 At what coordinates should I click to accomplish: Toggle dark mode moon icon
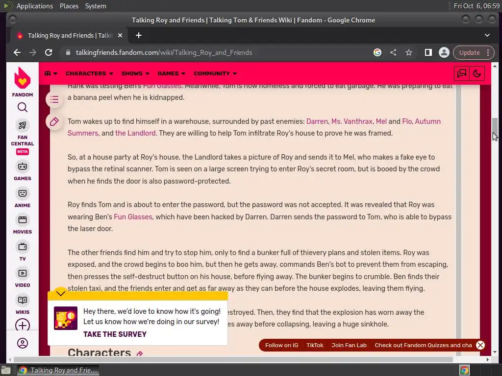[477, 73]
